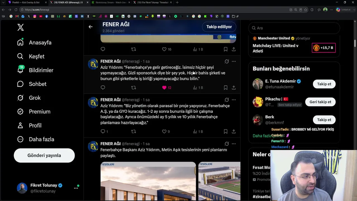Open Grok actions on the Metin Aşık tesisleri post
The width and height of the screenshot is (357, 201).
[227, 144]
